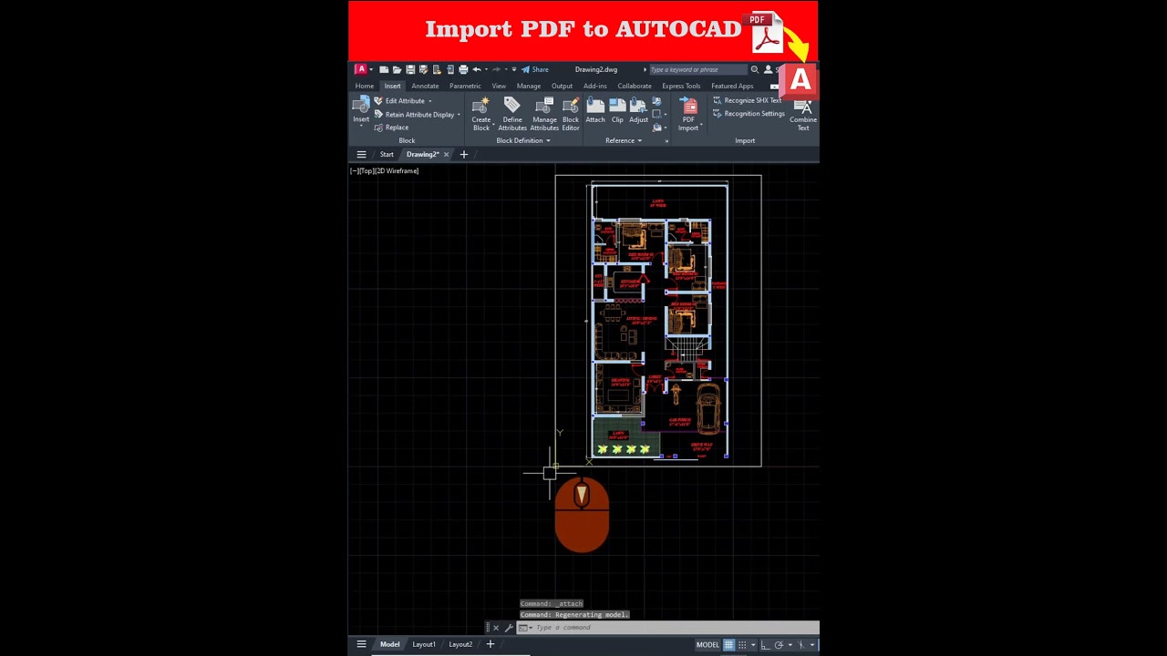Open the AutoCAD application menu button
This screenshot has width=1167, height=656.
coord(361,69)
